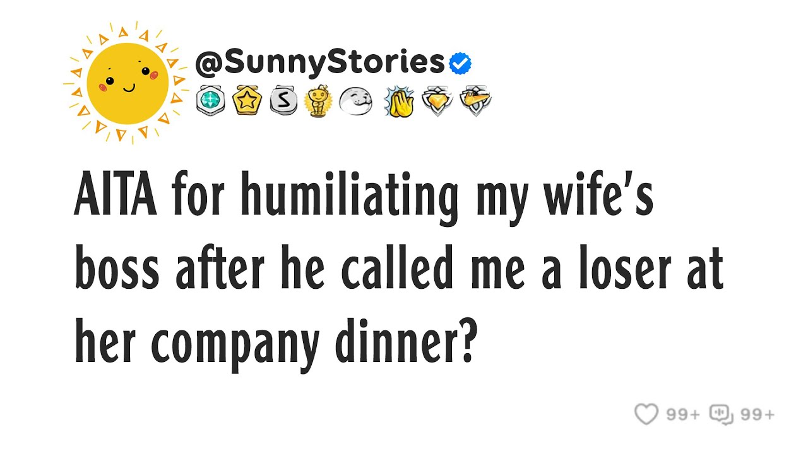The width and height of the screenshot is (808, 454).
Task: Open the @SunnyStories profile link
Action: click(x=320, y=62)
